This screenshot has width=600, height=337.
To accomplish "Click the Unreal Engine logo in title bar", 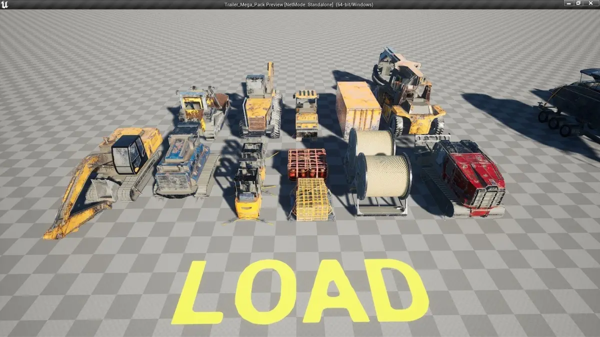I will [4, 4].
